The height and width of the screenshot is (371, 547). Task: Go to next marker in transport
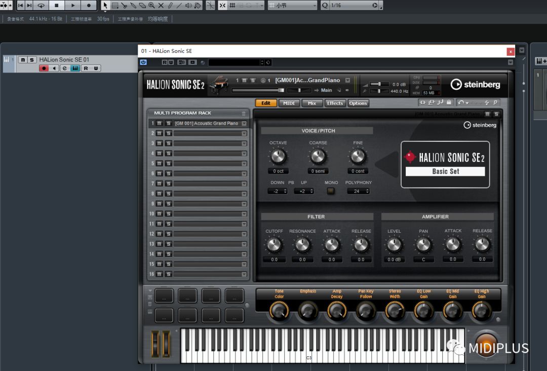coord(29,5)
